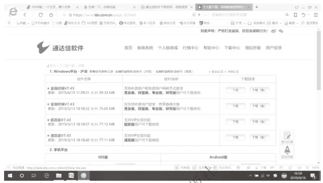Viewport: 323px width, 183px height.
Task: Click 下载 button for 金融终端V7.45
Action: pos(235,90)
